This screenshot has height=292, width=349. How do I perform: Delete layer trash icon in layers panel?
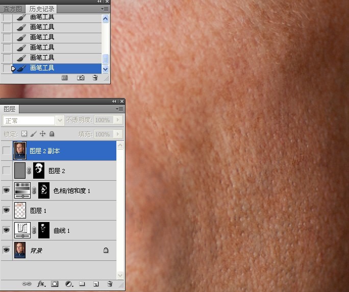point(110,284)
